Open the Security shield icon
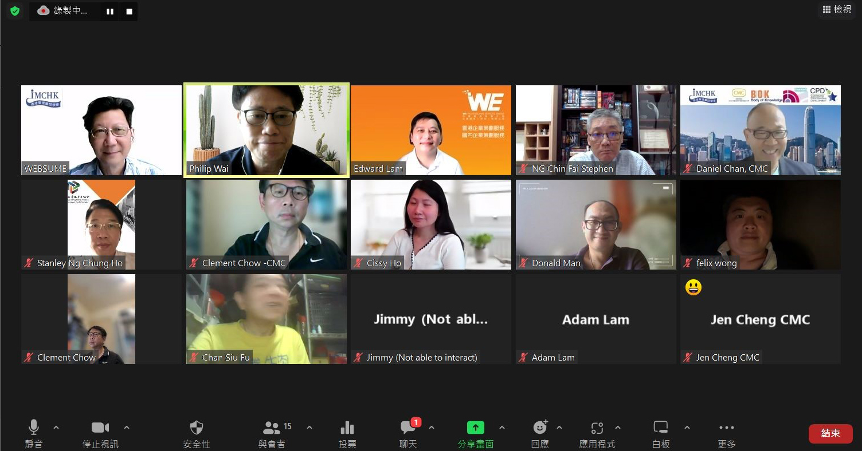The image size is (862, 451). [197, 428]
